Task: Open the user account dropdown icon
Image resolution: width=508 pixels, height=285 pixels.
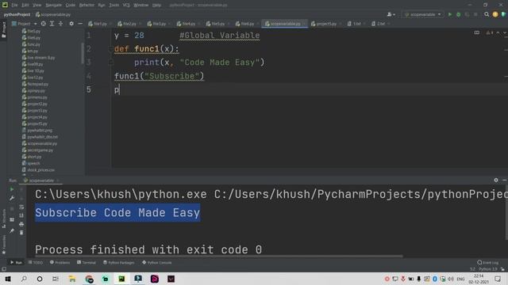Action: click(391, 14)
